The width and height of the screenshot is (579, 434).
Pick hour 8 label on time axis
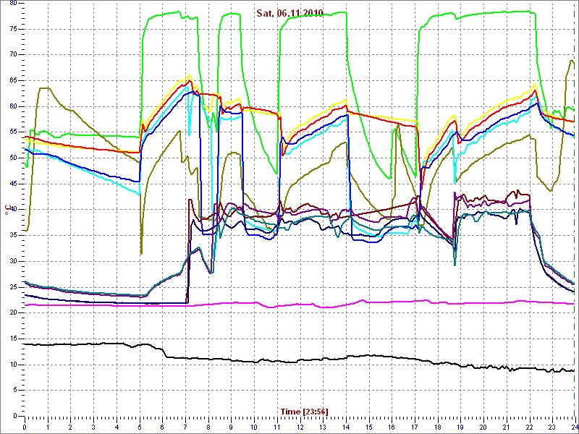(x=208, y=426)
